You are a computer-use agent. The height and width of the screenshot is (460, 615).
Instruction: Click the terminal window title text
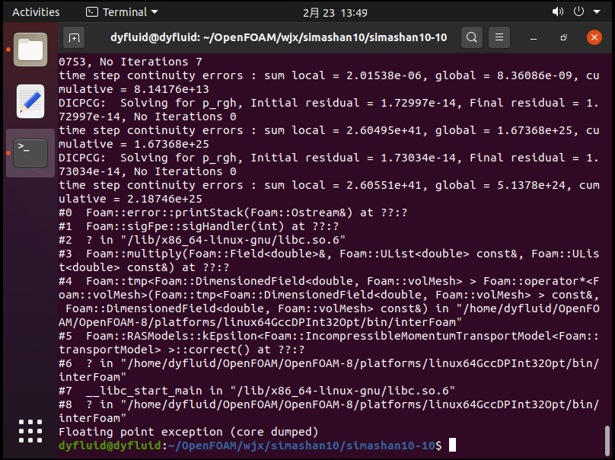[279, 37]
